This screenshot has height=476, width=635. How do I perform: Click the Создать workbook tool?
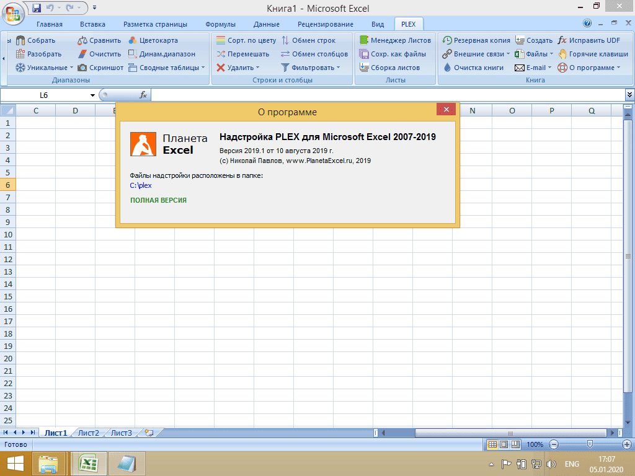(x=534, y=40)
